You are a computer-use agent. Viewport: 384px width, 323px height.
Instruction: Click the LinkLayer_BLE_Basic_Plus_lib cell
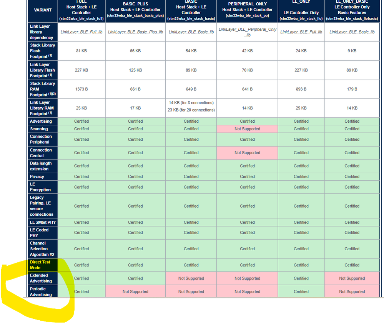[x=135, y=32]
